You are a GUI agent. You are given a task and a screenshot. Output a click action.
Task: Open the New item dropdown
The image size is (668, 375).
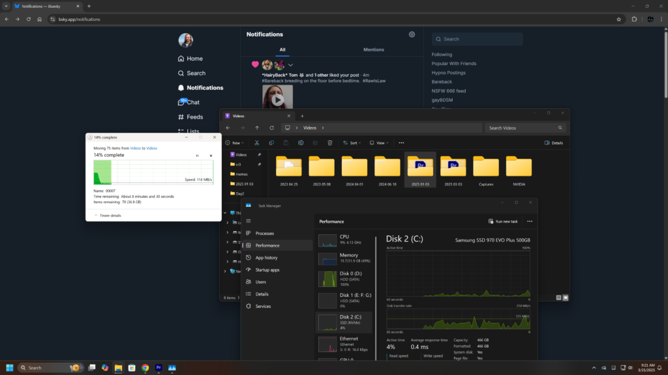[x=235, y=143]
